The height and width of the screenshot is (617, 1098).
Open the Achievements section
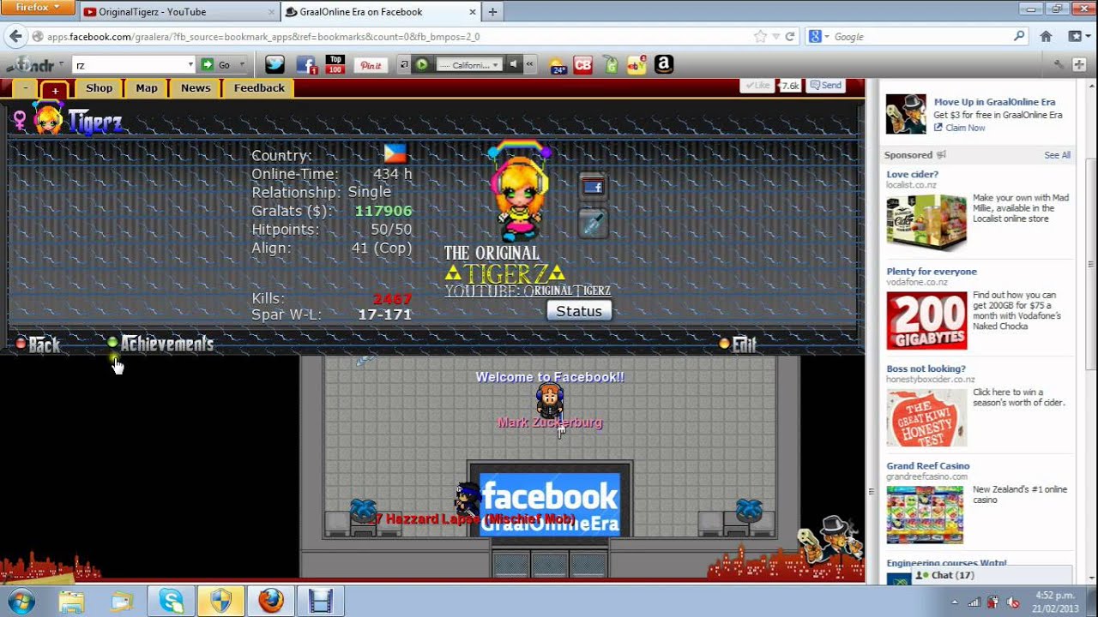tap(160, 344)
